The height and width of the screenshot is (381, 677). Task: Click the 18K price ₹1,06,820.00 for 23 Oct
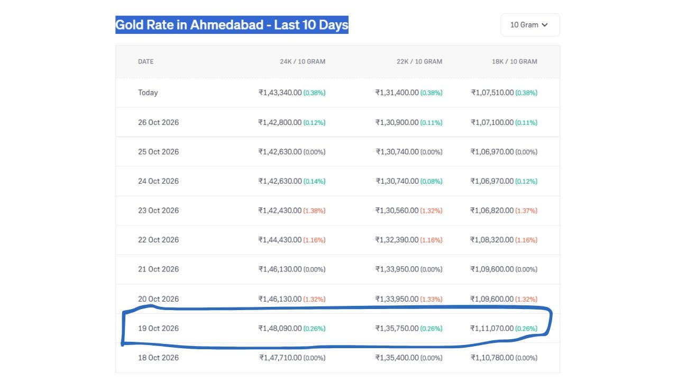pos(492,211)
